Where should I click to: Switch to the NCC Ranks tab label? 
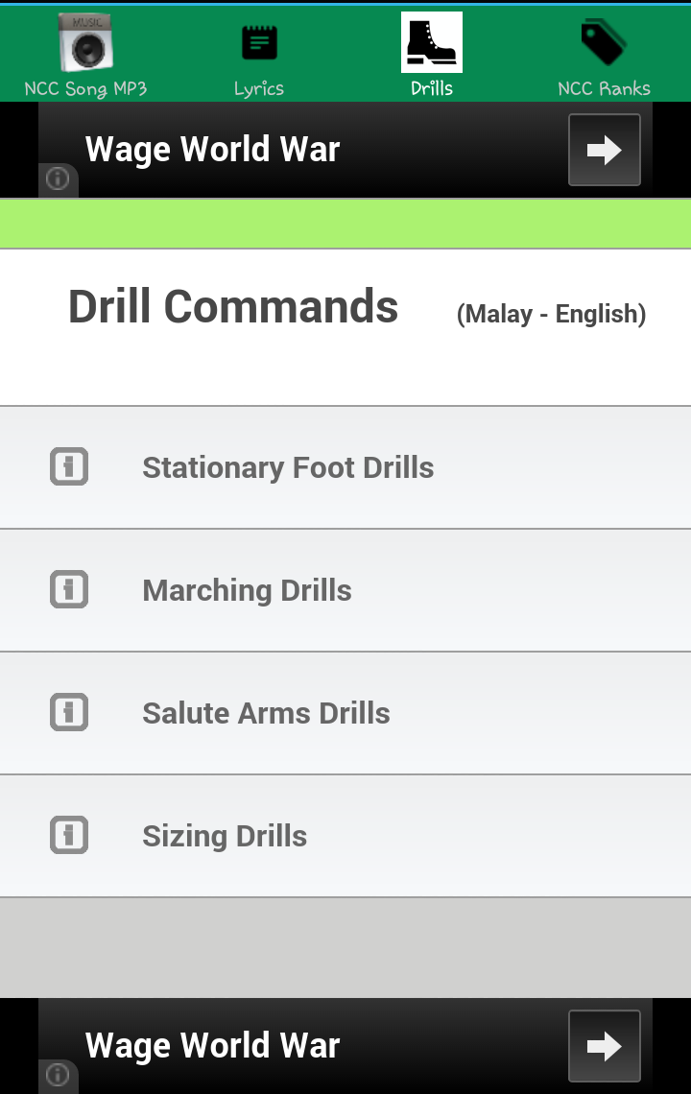(x=605, y=88)
